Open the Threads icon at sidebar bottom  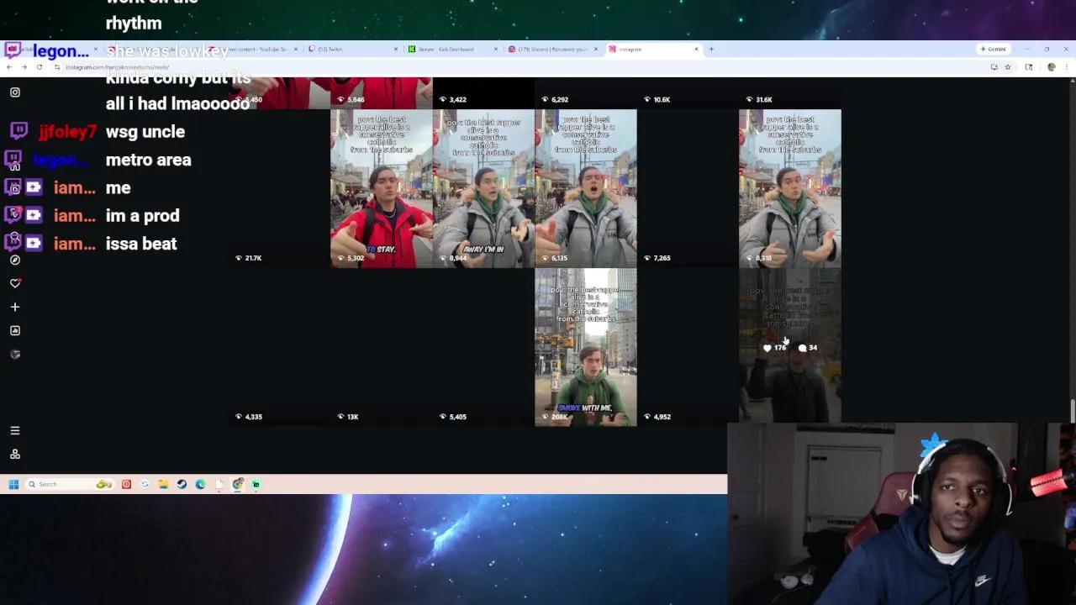(14, 454)
